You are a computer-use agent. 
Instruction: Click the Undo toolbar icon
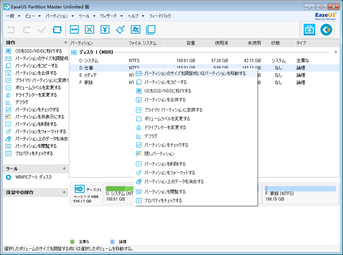(x=11, y=30)
